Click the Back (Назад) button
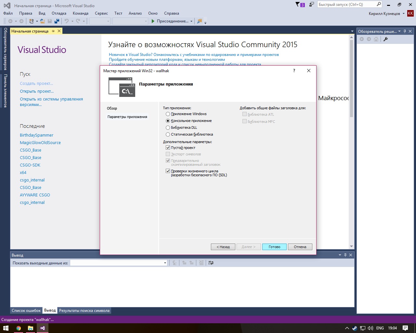This screenshot has width=416, height=333. [x=223, y=247]
